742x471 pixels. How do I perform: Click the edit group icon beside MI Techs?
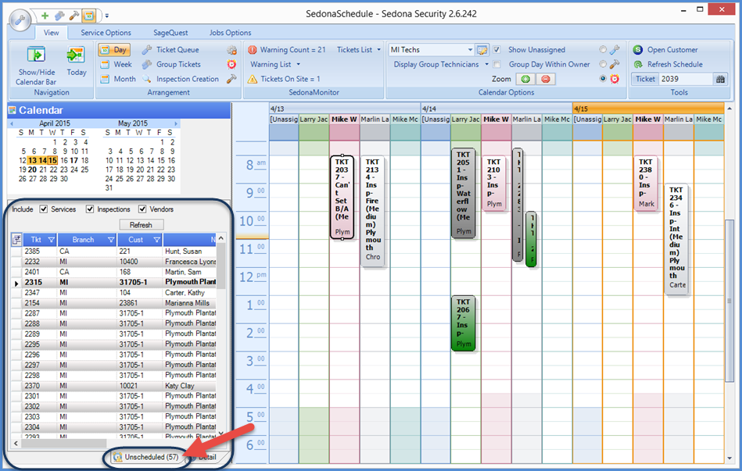pyautogui.click(x=482, y=50)
